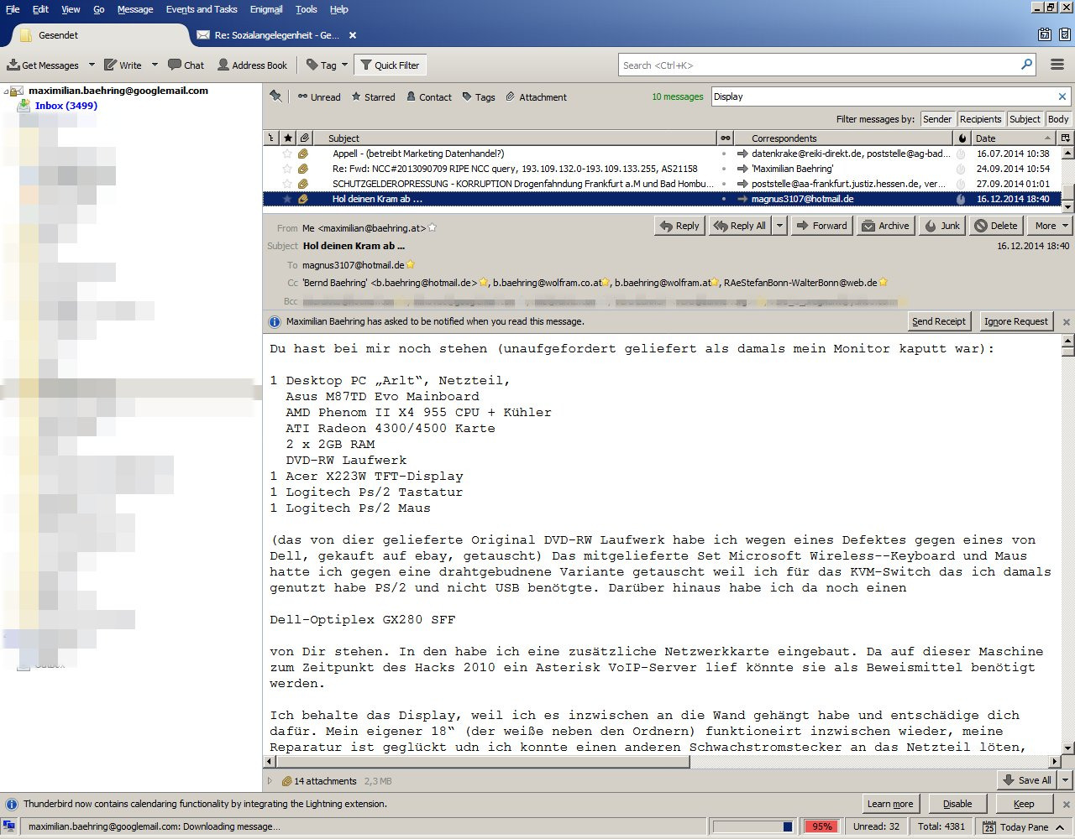Image resolution: width=1075 pixels, height=839 pixels.
Task: Sort messages by the Date column
Action: click(x=1014, y=138)
